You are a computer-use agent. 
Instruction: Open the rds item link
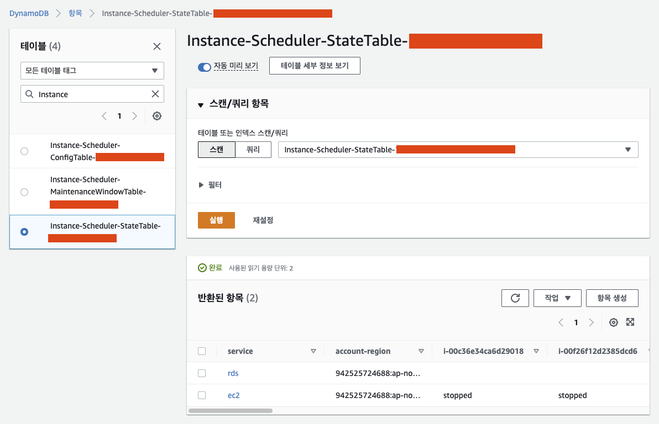(233, 373)
